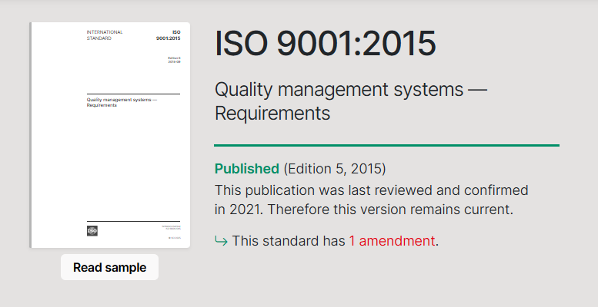Select the '(Edition 5, 2015)' text
Image resolution: width=598 pixels, height=307 pixels.
tap(335, 169)
